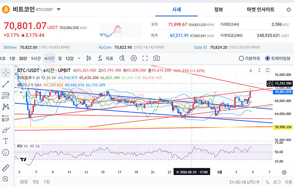This screenshot has height=187, width=294.
Task: Click the alert and replay icon
Action: tap(122, 58)
